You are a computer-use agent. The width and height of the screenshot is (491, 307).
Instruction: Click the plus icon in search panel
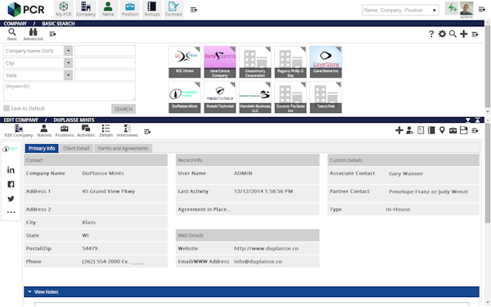pos(464,34)
